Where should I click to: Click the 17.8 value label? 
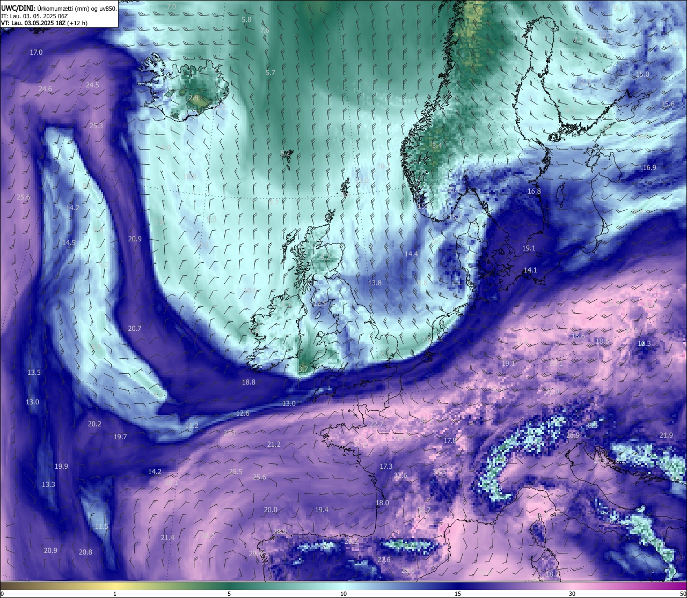click(450, 440)
